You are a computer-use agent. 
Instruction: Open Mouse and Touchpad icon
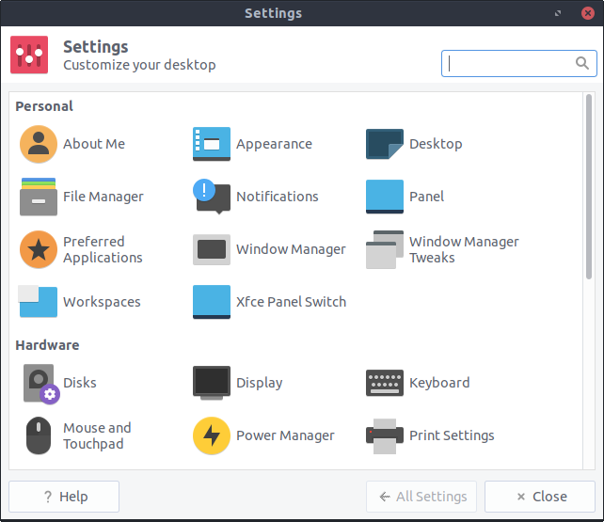[x=39, y=435]
